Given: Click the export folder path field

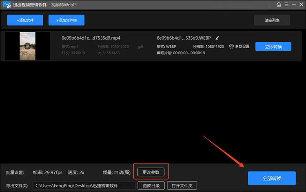Looking at the screenshot, I should pos(84,185).
